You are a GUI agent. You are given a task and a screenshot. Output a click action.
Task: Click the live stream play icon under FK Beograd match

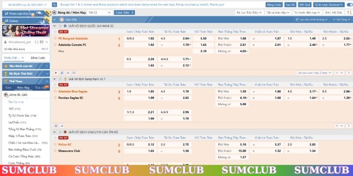56,73
